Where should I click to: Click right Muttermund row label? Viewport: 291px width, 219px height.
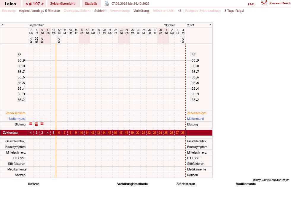195,119
